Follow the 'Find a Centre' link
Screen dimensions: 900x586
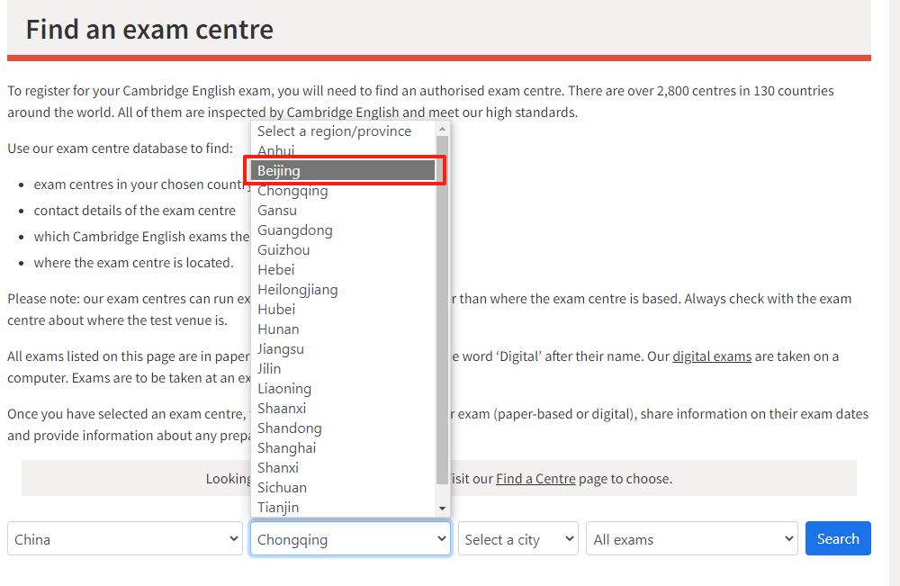(x=535, y=479)
